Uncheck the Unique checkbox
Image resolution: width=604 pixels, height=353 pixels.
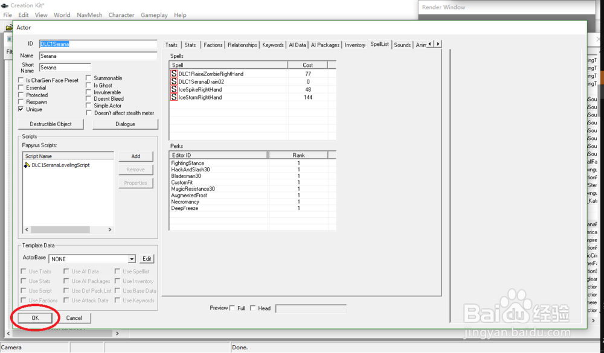[21, 109]
